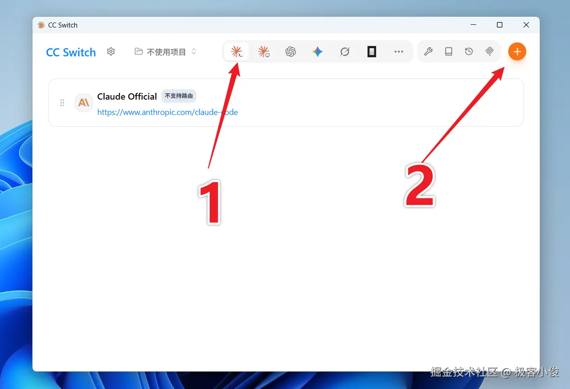The image size is (570, 389).
Task: Click the CC Switch icon in the title bar
Action: [41, 25]
